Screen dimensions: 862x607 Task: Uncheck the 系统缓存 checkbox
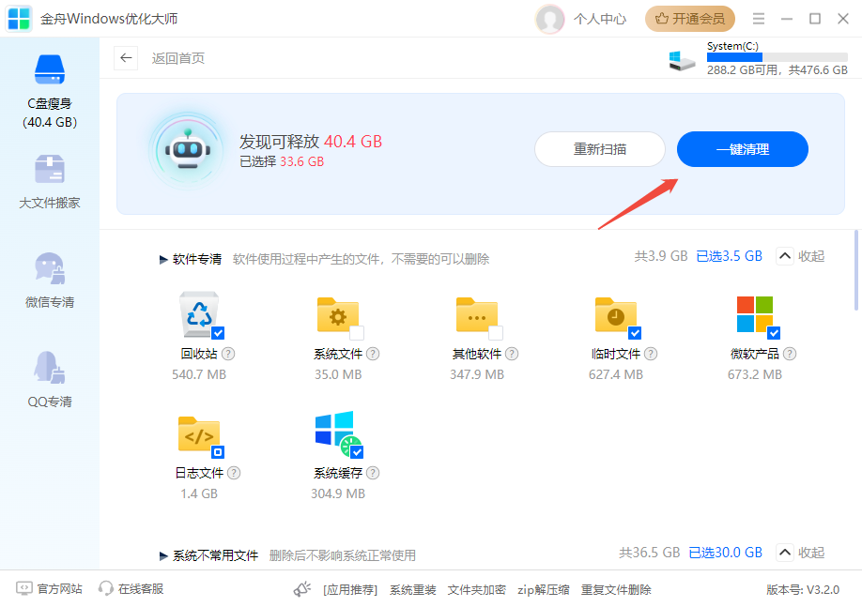coord(358,452)
